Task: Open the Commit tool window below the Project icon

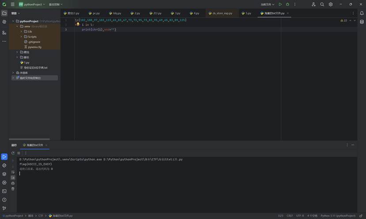Action: pyautogui.click(x=4, y=22)
